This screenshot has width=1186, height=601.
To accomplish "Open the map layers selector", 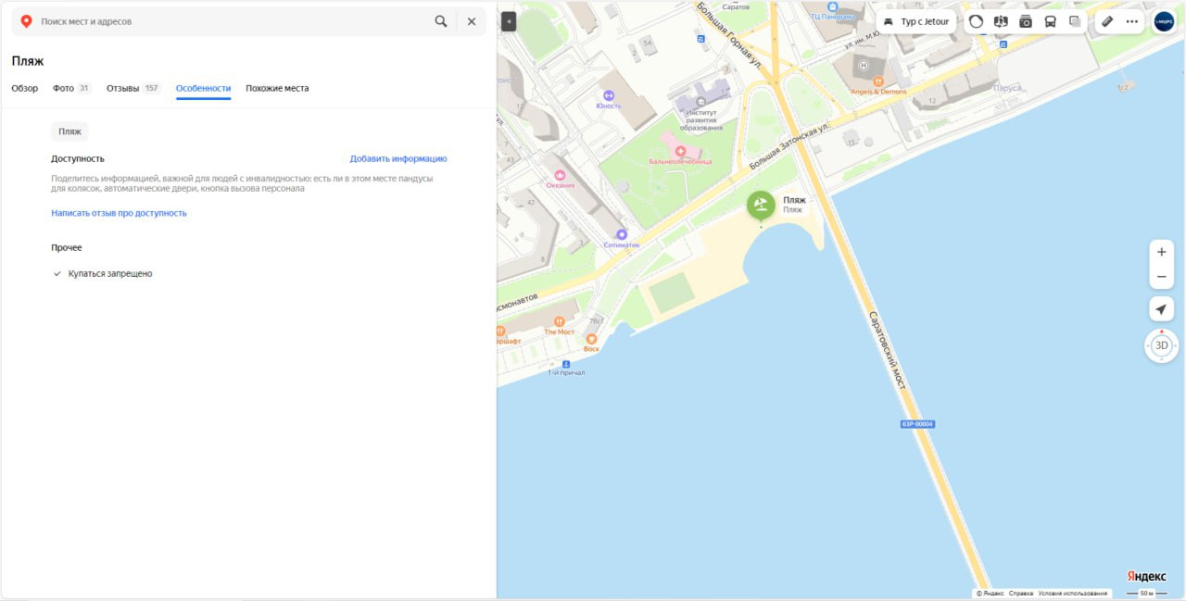I will pyautogui.click(x=1075, y=21).
